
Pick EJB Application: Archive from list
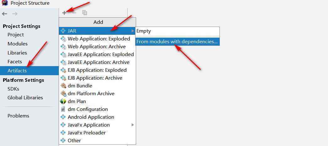95,78
